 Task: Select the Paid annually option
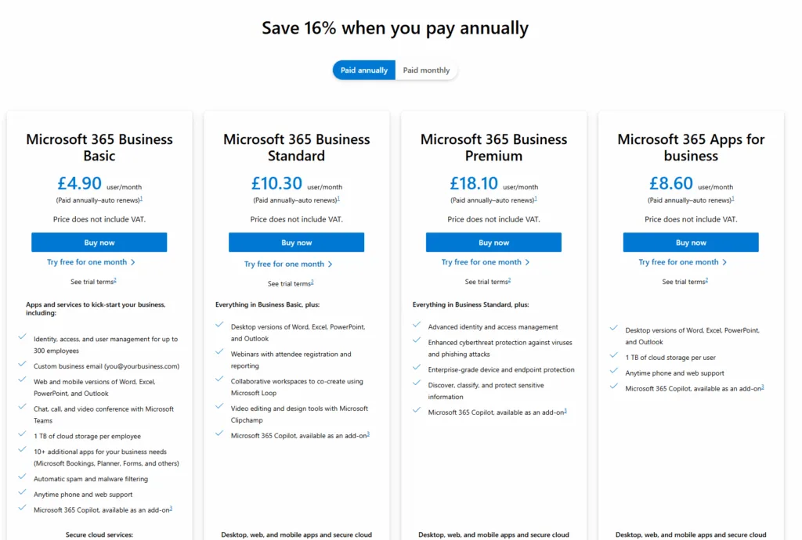point(364,70)
